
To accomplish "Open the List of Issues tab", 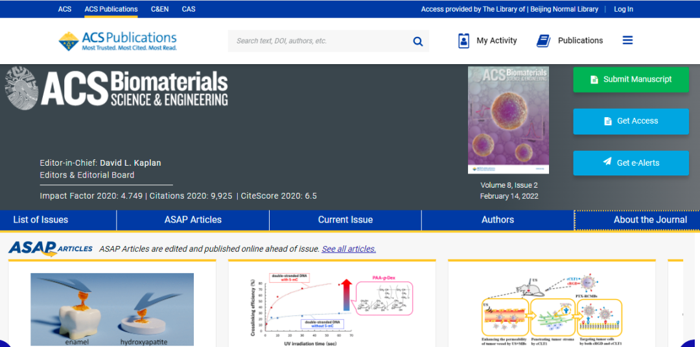I will [x=40, y=220].
